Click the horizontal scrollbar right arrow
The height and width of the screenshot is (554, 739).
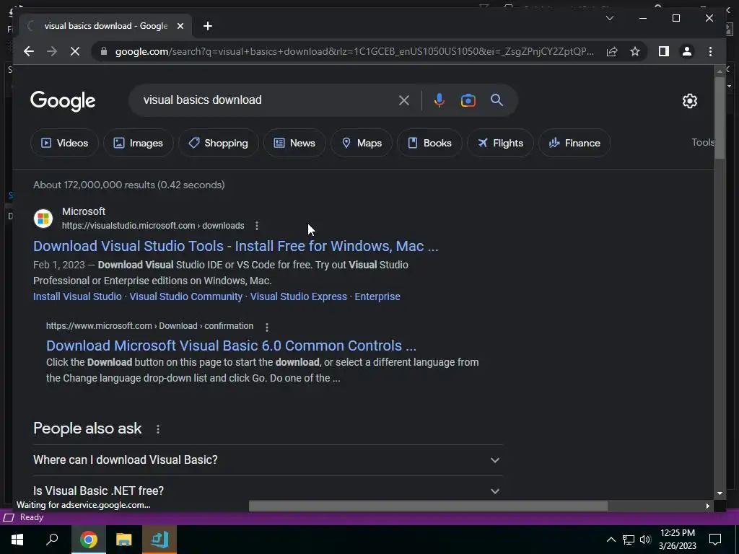707,506
